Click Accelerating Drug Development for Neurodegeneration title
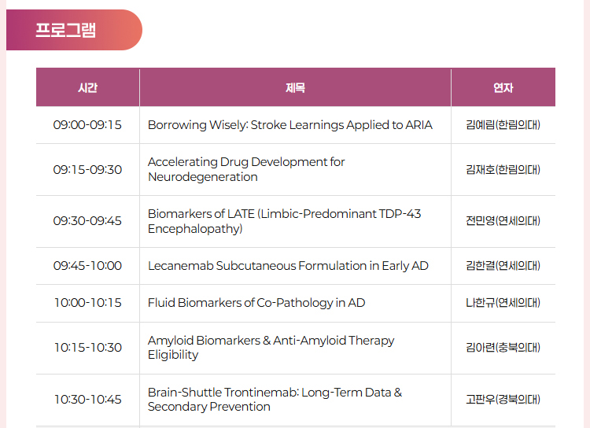 [x=246, y=169]
